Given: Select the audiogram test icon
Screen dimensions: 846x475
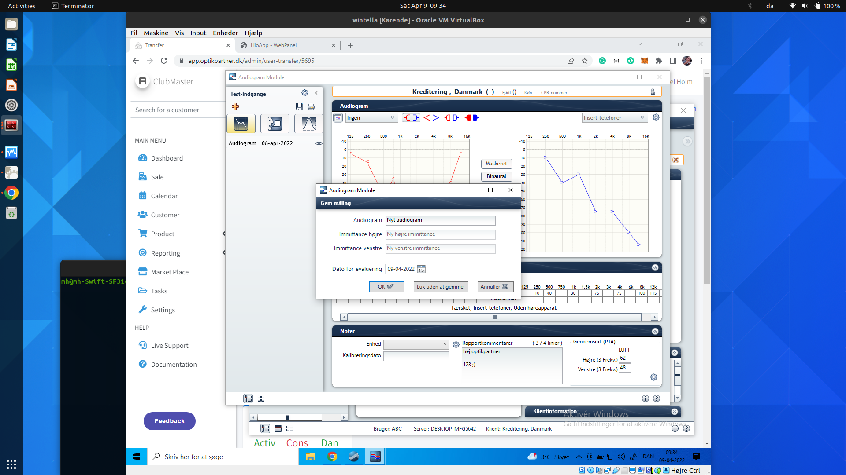Looking at the screenshot, I should [241, 124].
